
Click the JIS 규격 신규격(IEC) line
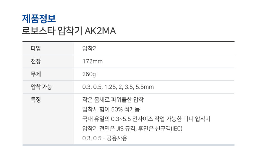(132, 129)
